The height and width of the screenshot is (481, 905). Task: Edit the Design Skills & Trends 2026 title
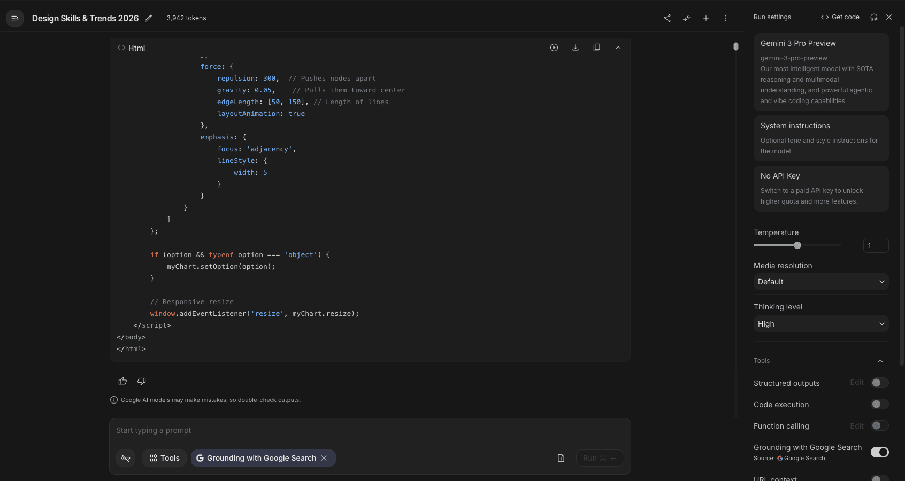(x=149, y=18)
